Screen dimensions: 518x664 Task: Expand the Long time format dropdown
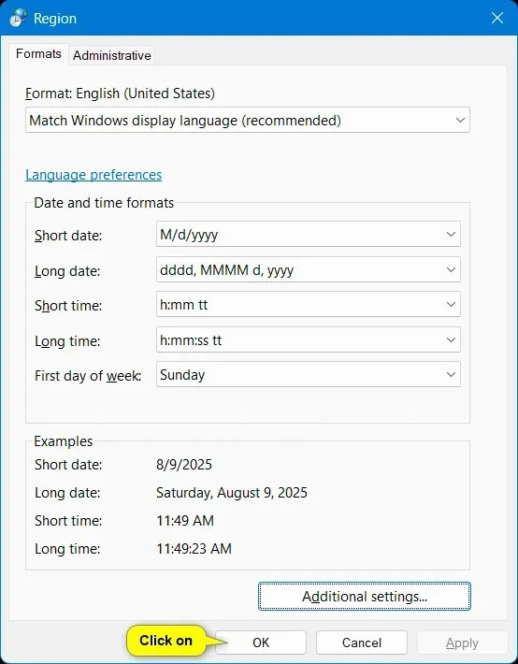[x=309, y=340]
